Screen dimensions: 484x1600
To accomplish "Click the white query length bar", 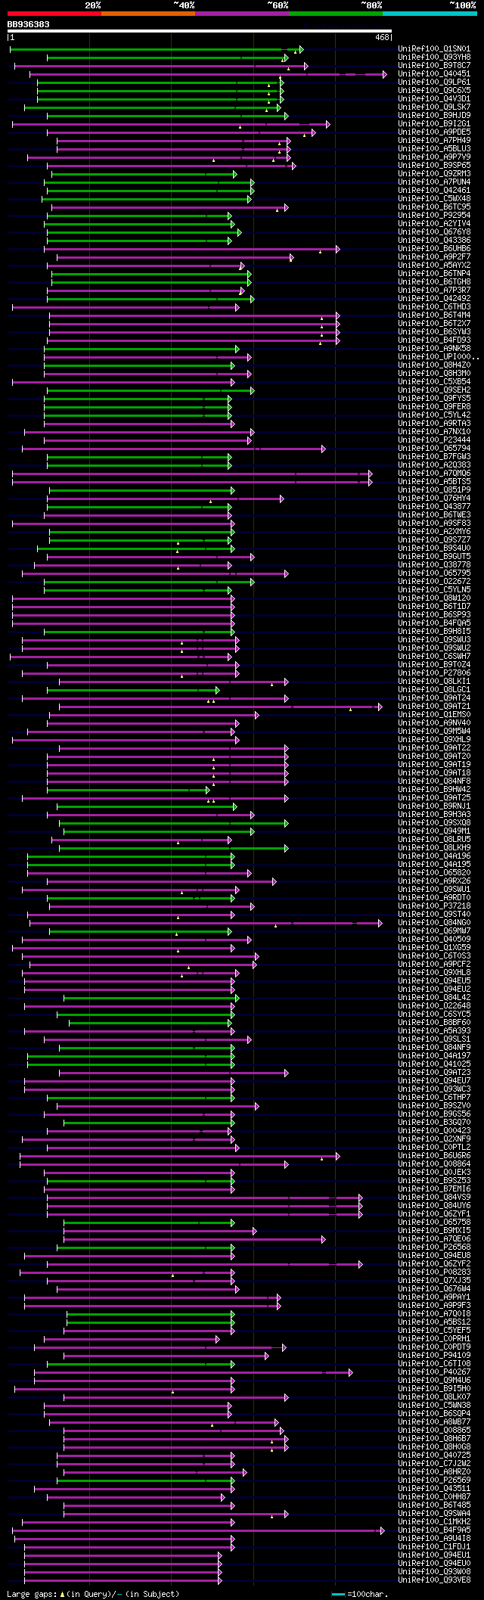I will point(200,31).
